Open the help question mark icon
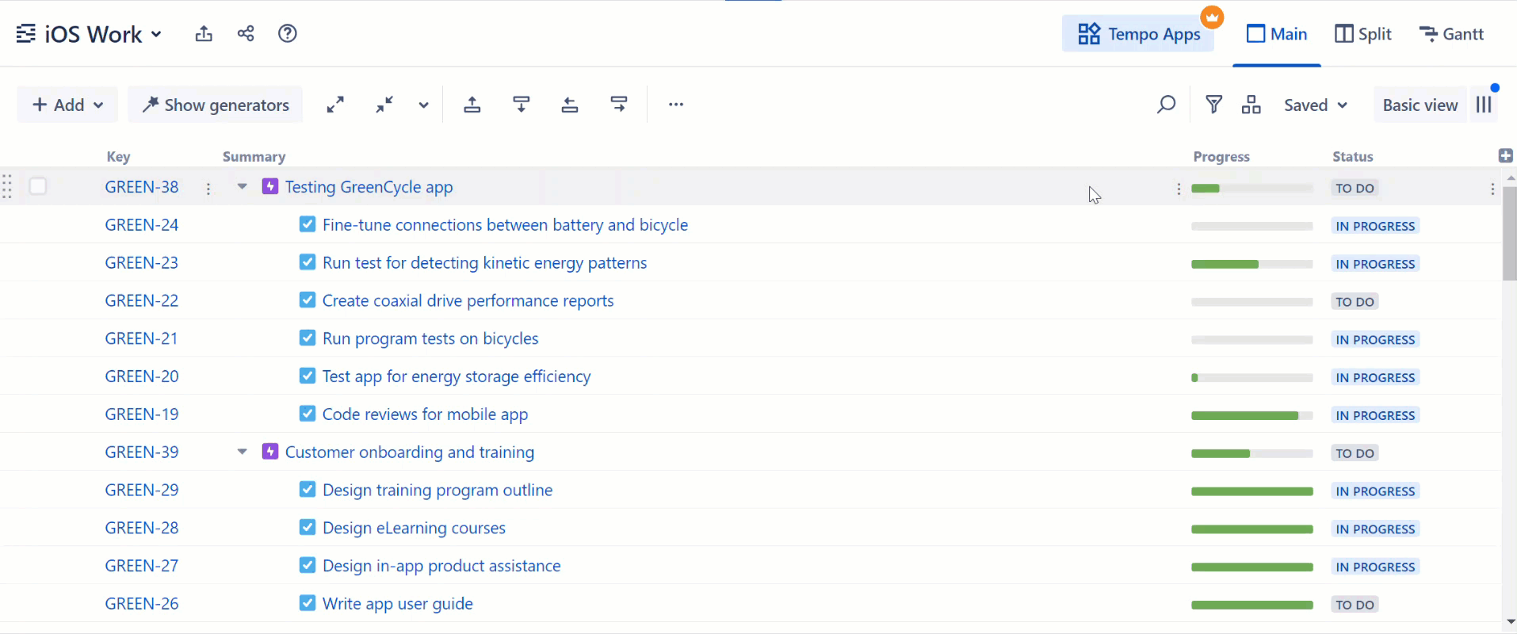 [x=287, y=33]
